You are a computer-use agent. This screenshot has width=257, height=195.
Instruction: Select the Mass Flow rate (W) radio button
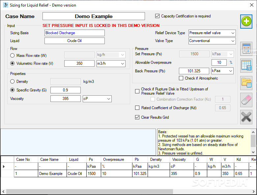click(x=12, y=56)
